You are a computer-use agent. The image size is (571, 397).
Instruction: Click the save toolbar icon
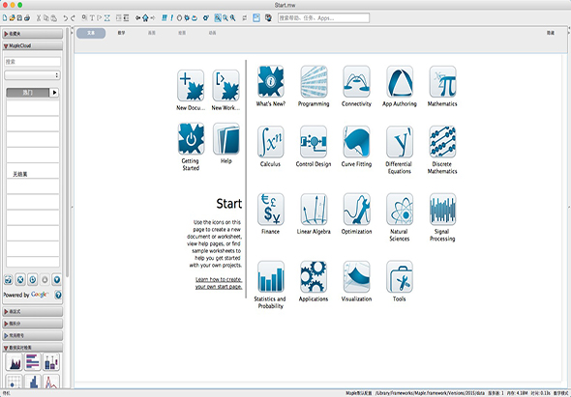click(x=19, y=17)
